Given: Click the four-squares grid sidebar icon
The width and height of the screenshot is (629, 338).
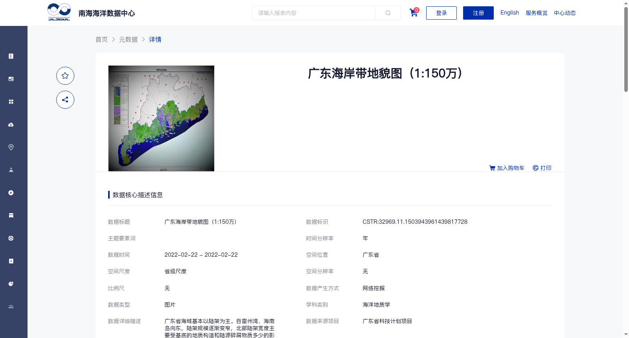Looking at the screenshot, I should (11, 102).
